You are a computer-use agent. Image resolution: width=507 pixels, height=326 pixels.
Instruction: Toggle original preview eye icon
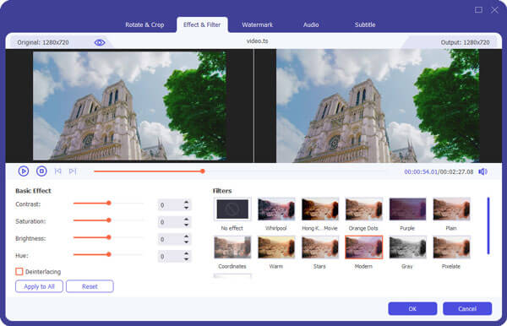pos(100,42)
